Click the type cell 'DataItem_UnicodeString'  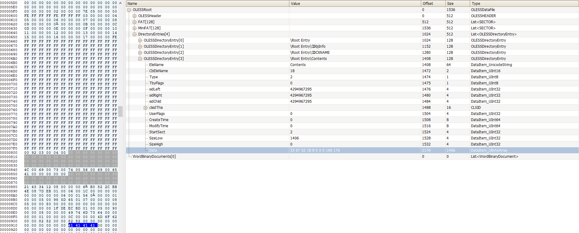pos(492,65)
